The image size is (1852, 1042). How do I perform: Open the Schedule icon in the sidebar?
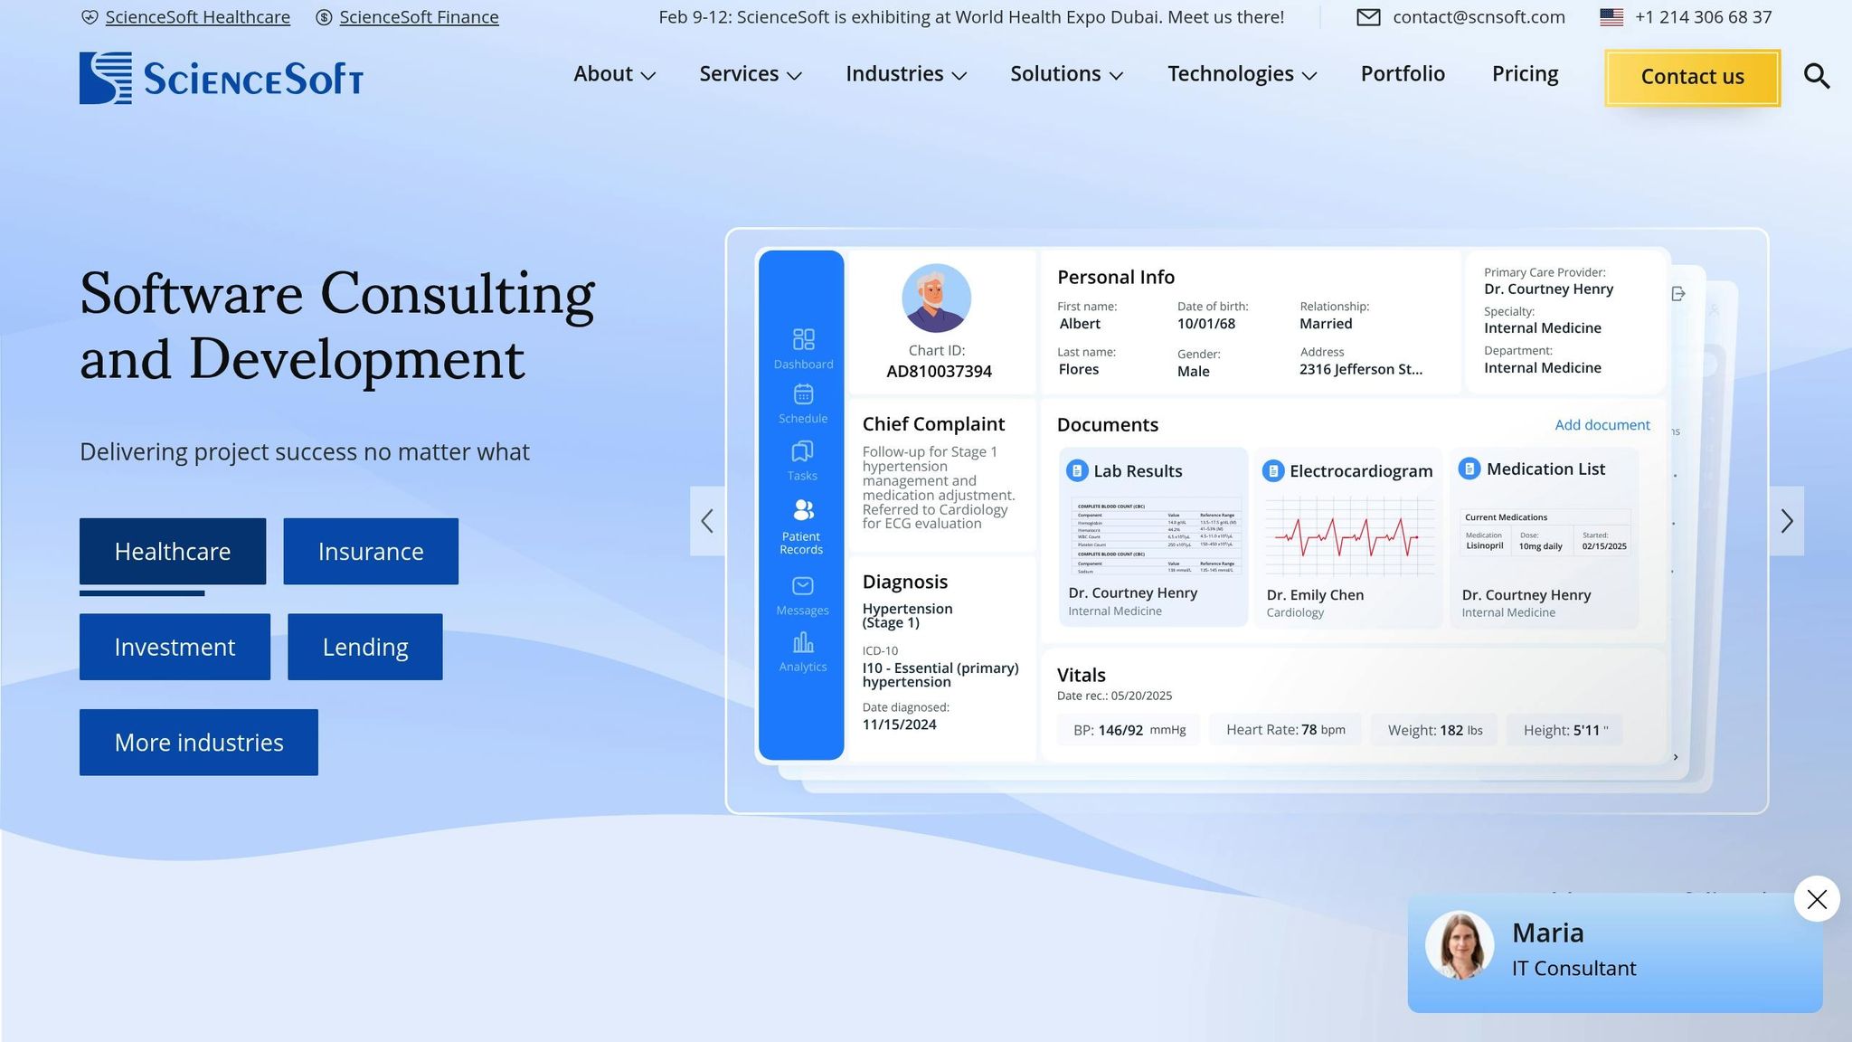[802, 402]
